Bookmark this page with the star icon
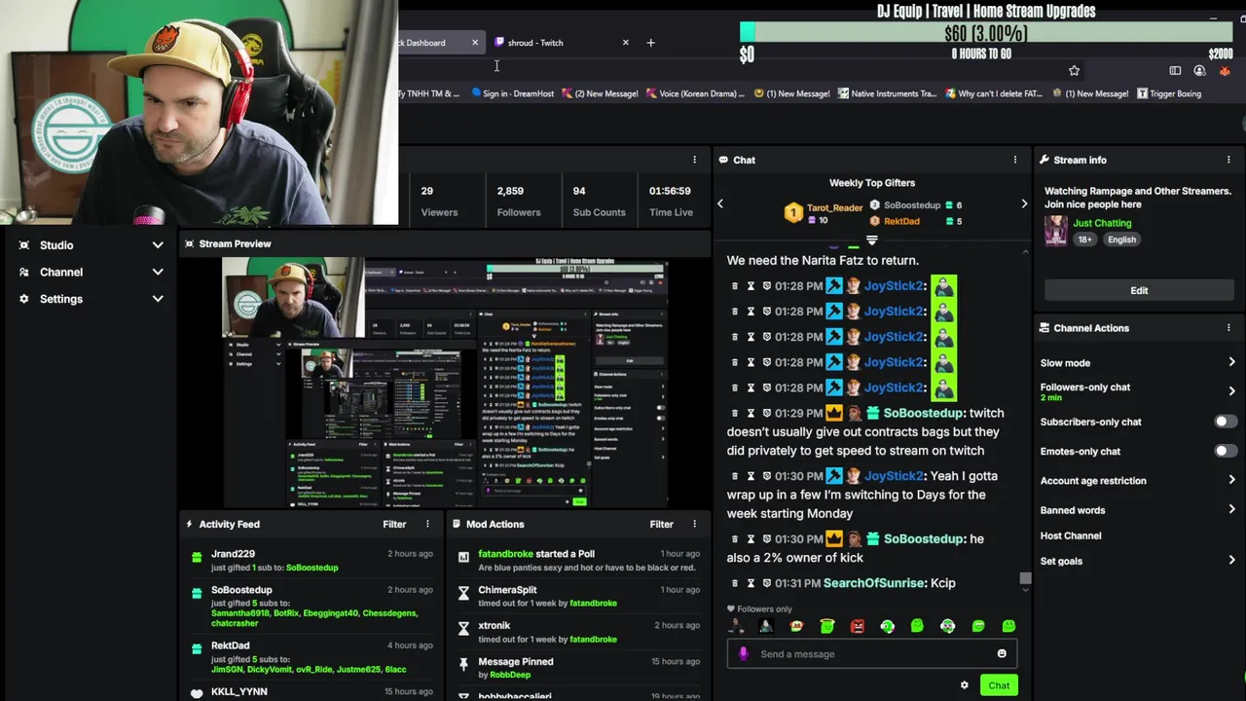The height and width of the screenshot is (701, 1246). 1074,71
